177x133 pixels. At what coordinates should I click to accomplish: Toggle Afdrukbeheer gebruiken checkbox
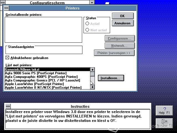[x=7, y=58]
